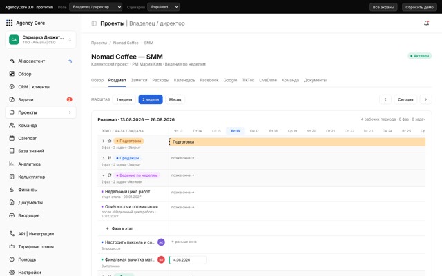Click the Калькулятор icon in sidebar

(x=12, y=177)
